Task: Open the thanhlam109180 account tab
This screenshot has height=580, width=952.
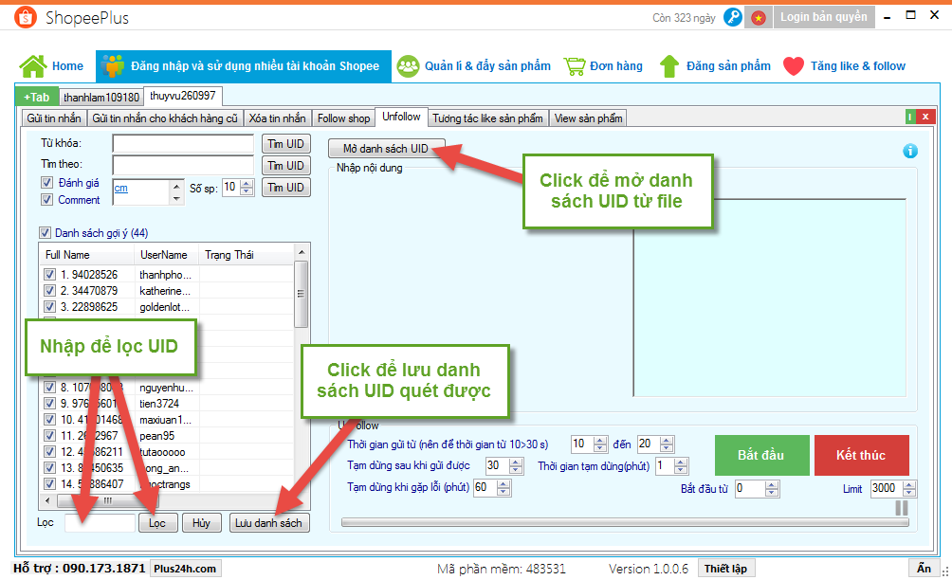Action: point(101,97)
